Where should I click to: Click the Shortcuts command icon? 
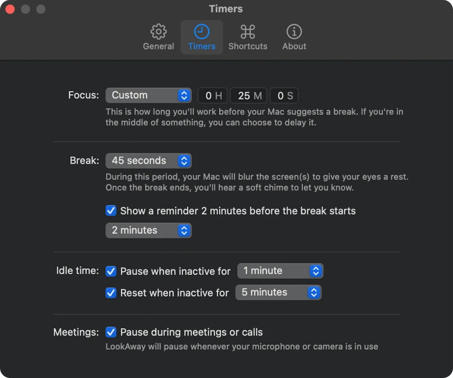[248, 31]
